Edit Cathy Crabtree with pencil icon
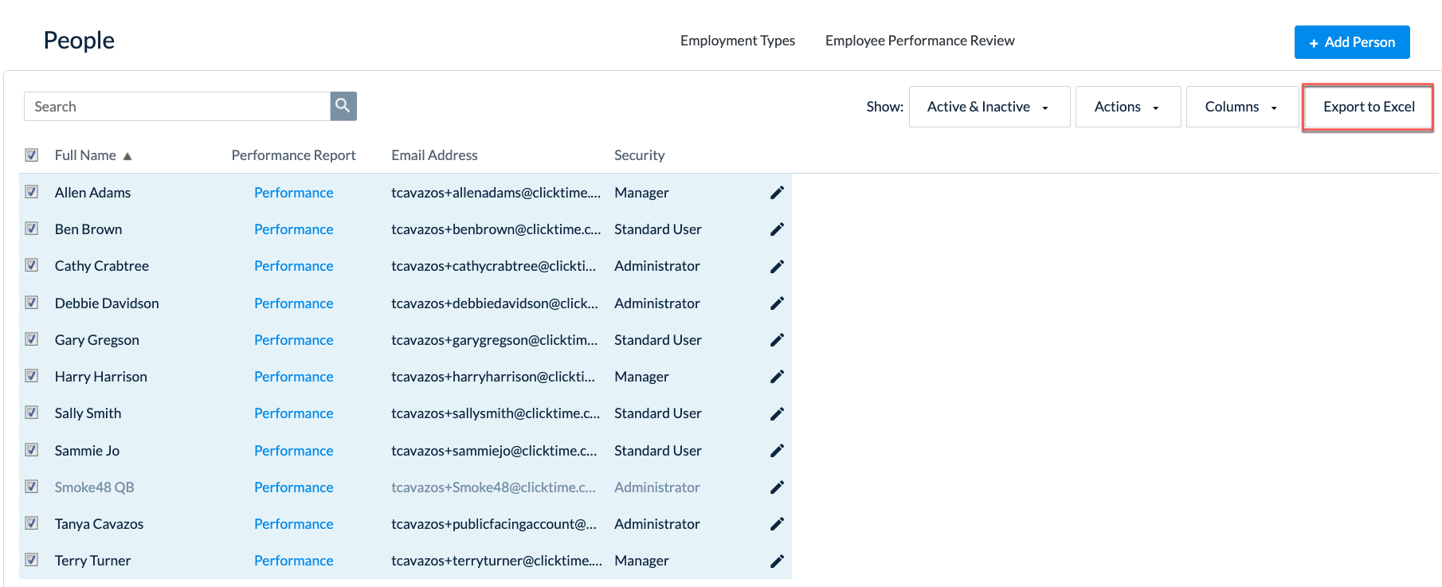Screen dimensions: 1442x587 [x=777, y=266]
